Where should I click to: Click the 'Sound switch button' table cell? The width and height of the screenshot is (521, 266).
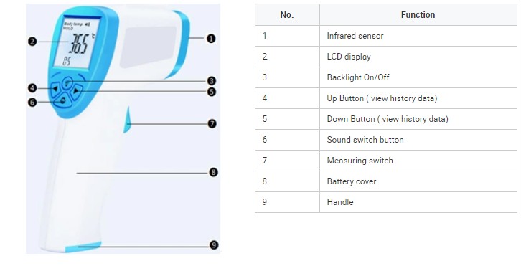(x=418, y=140)
